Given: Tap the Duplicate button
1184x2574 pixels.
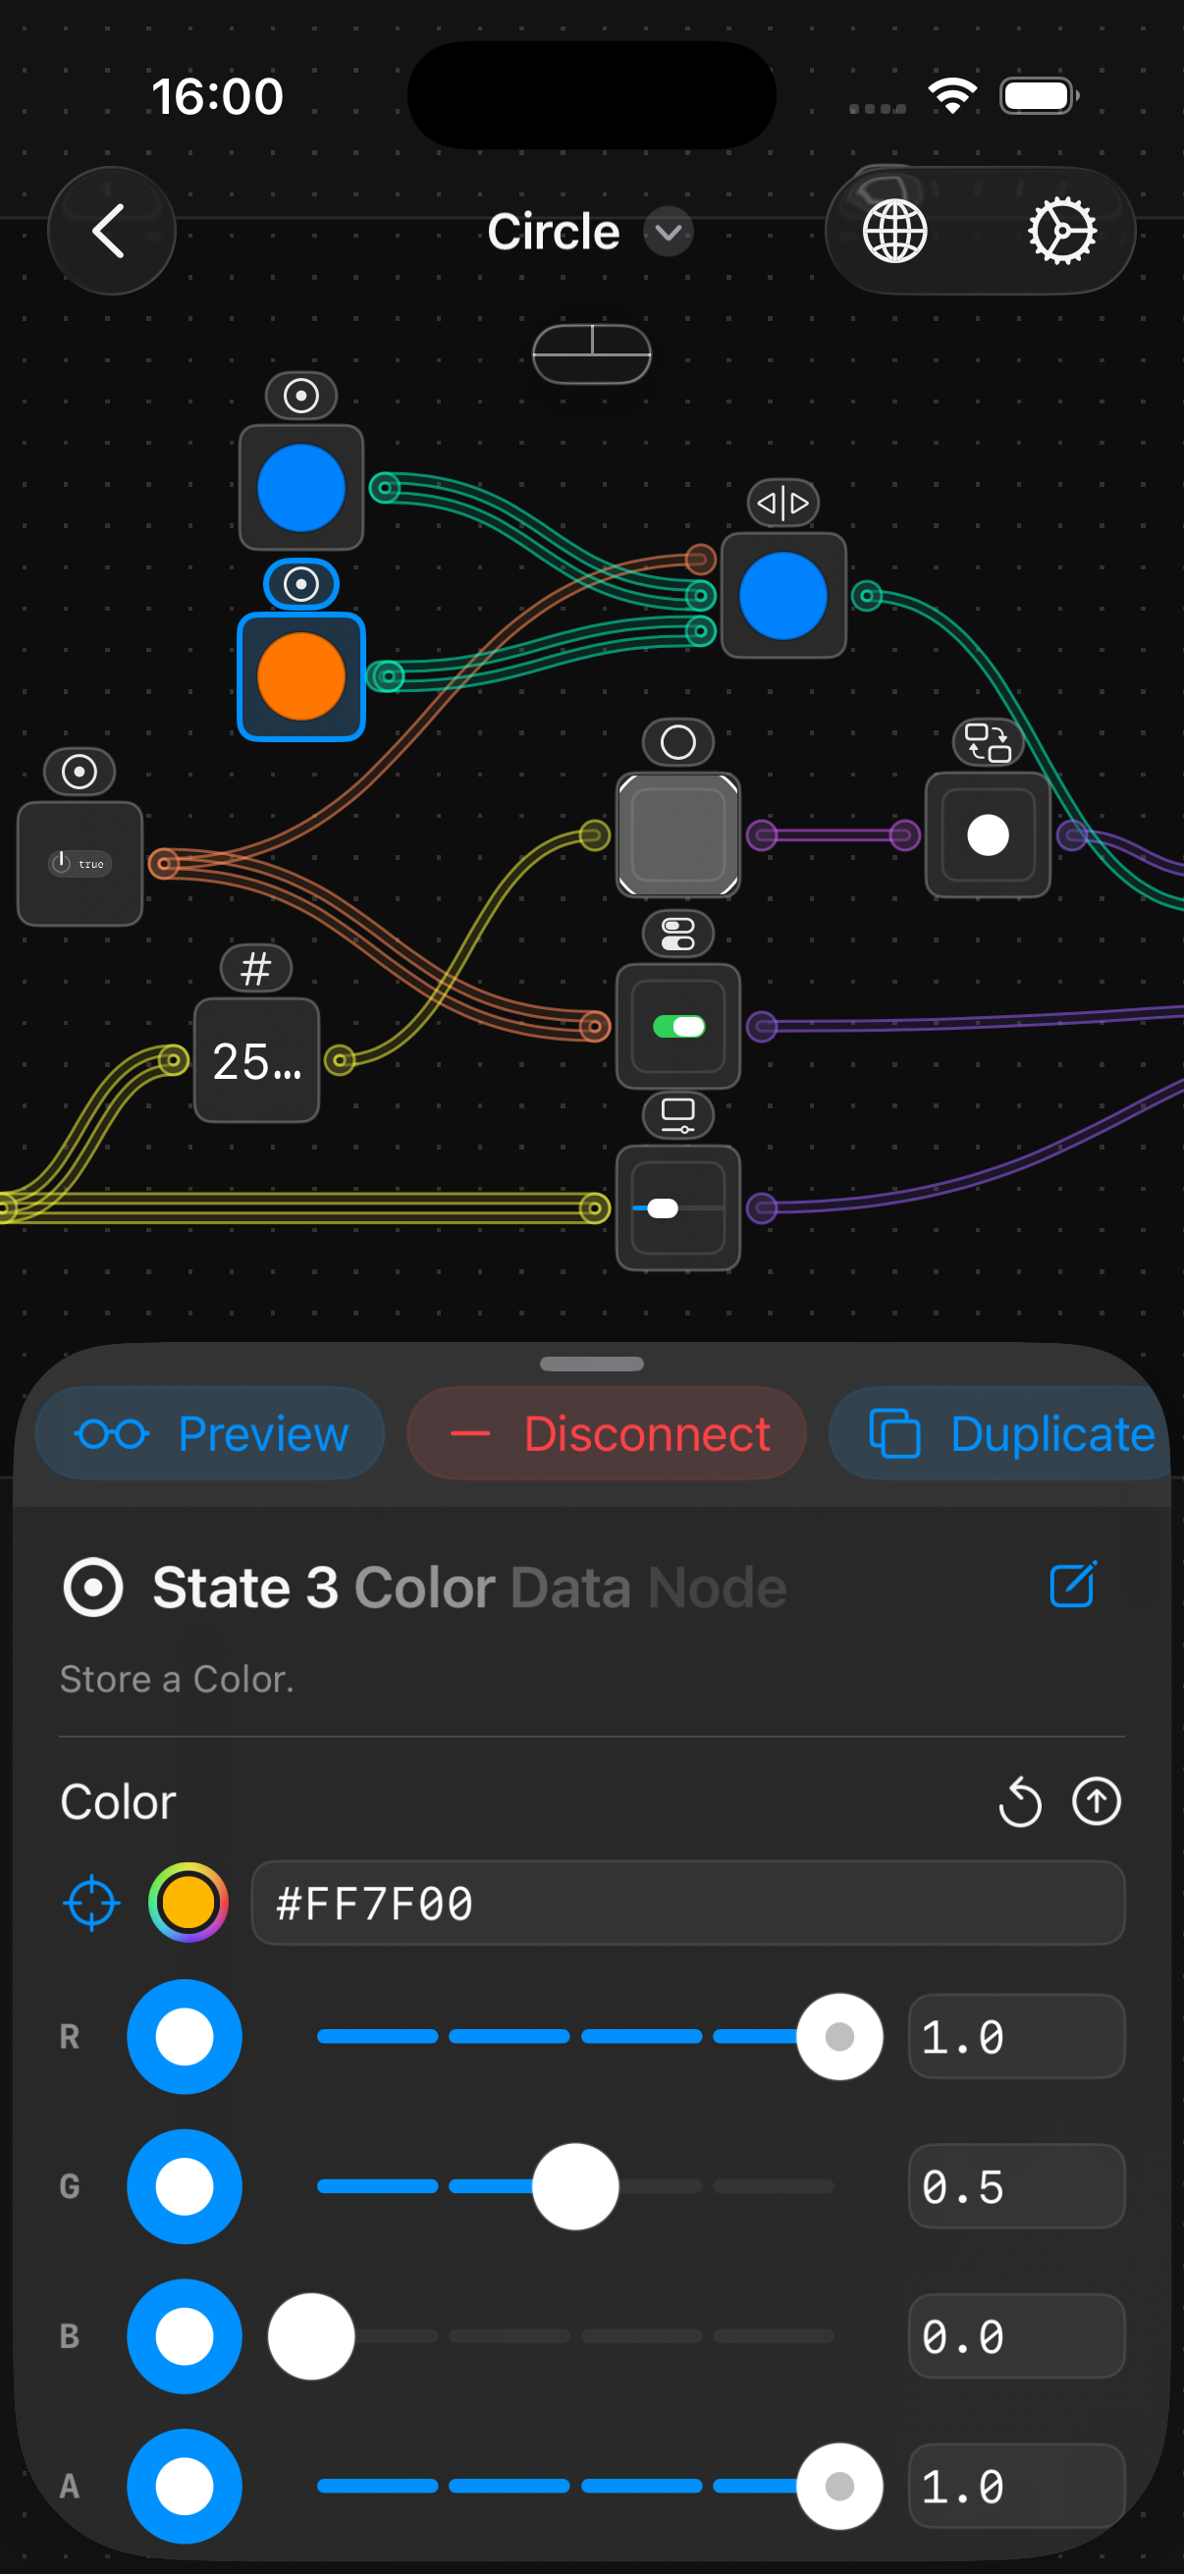Looking at the screenshot, I should coord(1009,1434).
